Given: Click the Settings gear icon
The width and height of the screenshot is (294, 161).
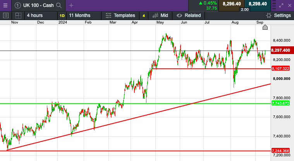Looking at the screenshot, I should click(x=269, y=15).
